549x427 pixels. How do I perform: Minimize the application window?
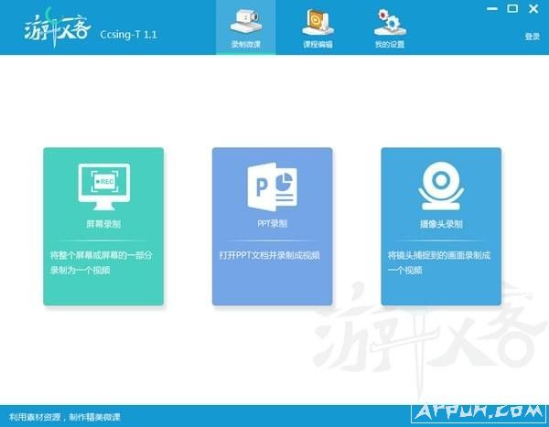(x=492, y=9)
